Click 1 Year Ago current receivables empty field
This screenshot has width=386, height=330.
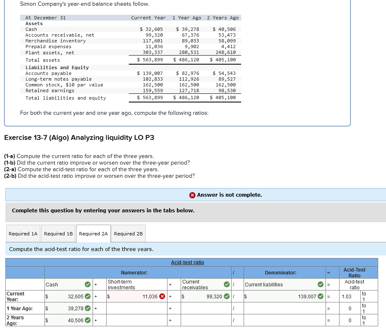click(x=206, y=308)
